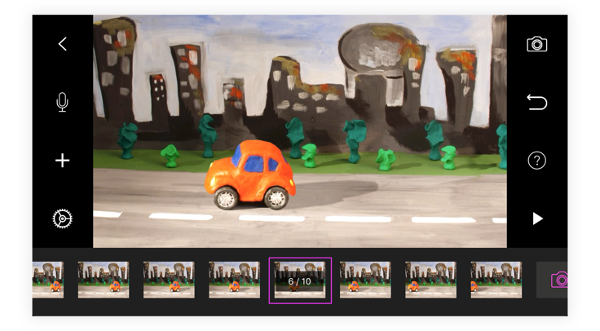The height and width of the screenshot is (331, 600).
Task: Tap the main preview showing the orange car
Action: coord(300,131)
